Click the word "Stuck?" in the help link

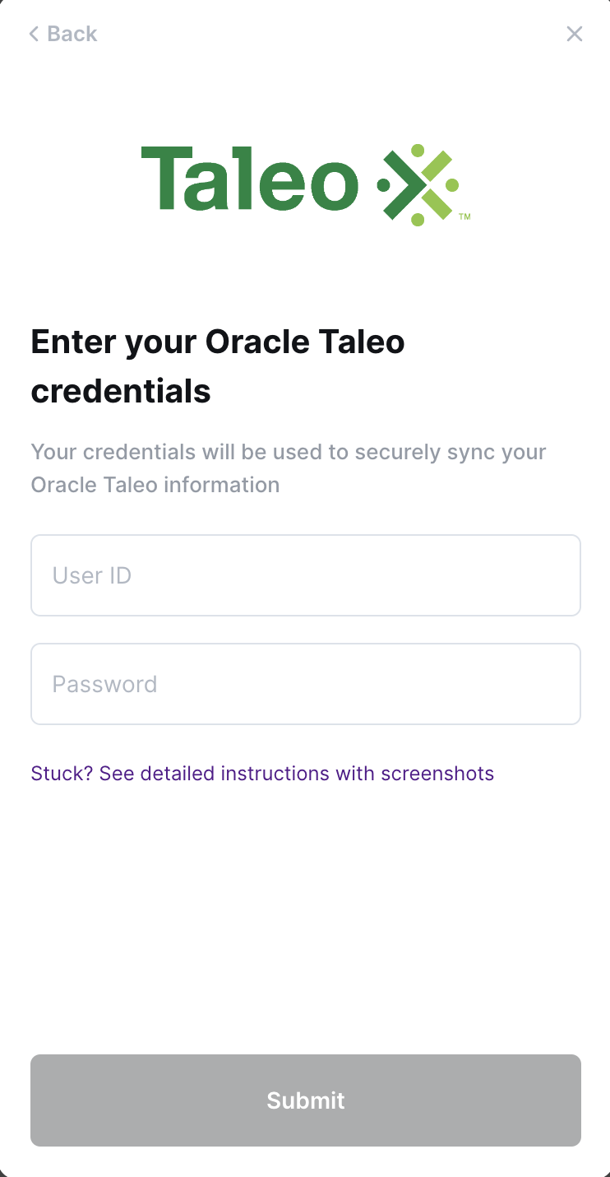tap(62, 774)
